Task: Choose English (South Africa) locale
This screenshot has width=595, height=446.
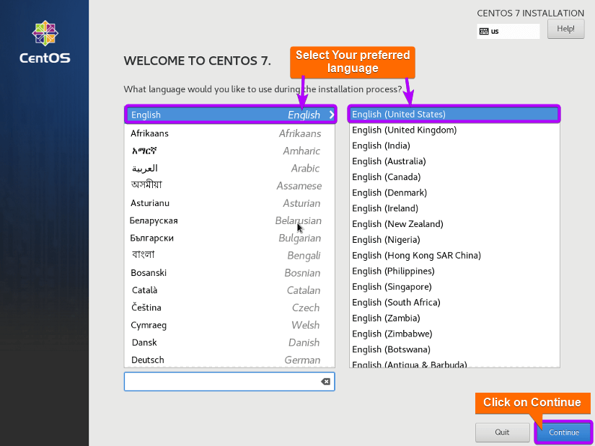Action: [454, 303]
